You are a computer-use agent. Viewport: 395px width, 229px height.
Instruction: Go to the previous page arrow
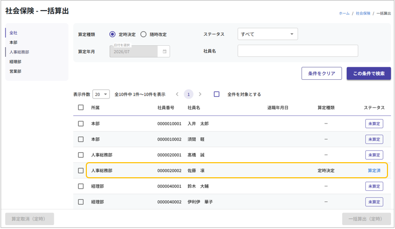pos(177,94)
